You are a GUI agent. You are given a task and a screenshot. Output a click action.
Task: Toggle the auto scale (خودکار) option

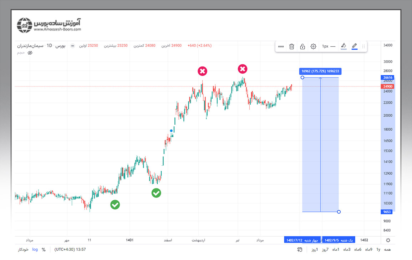tap(24, 250)
